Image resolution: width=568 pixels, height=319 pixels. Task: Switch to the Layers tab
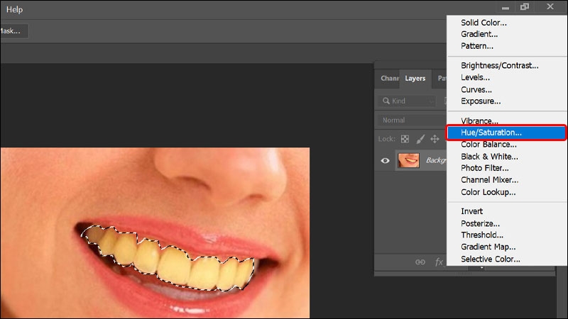(x=415, y=79)
